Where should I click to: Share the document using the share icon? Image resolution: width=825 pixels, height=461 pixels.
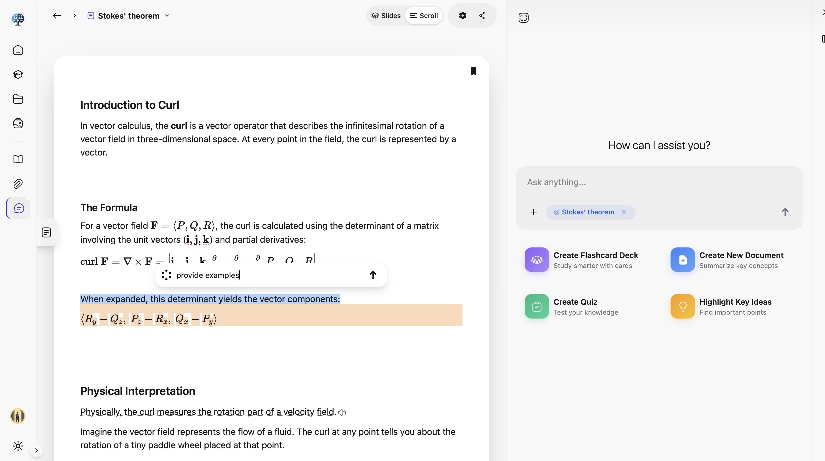pyautogui.click(x=482, y=15)
